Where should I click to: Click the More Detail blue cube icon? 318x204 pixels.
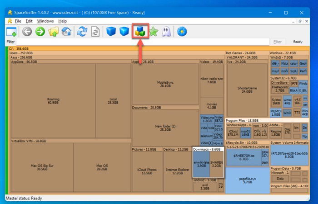(x=124, y=32)
